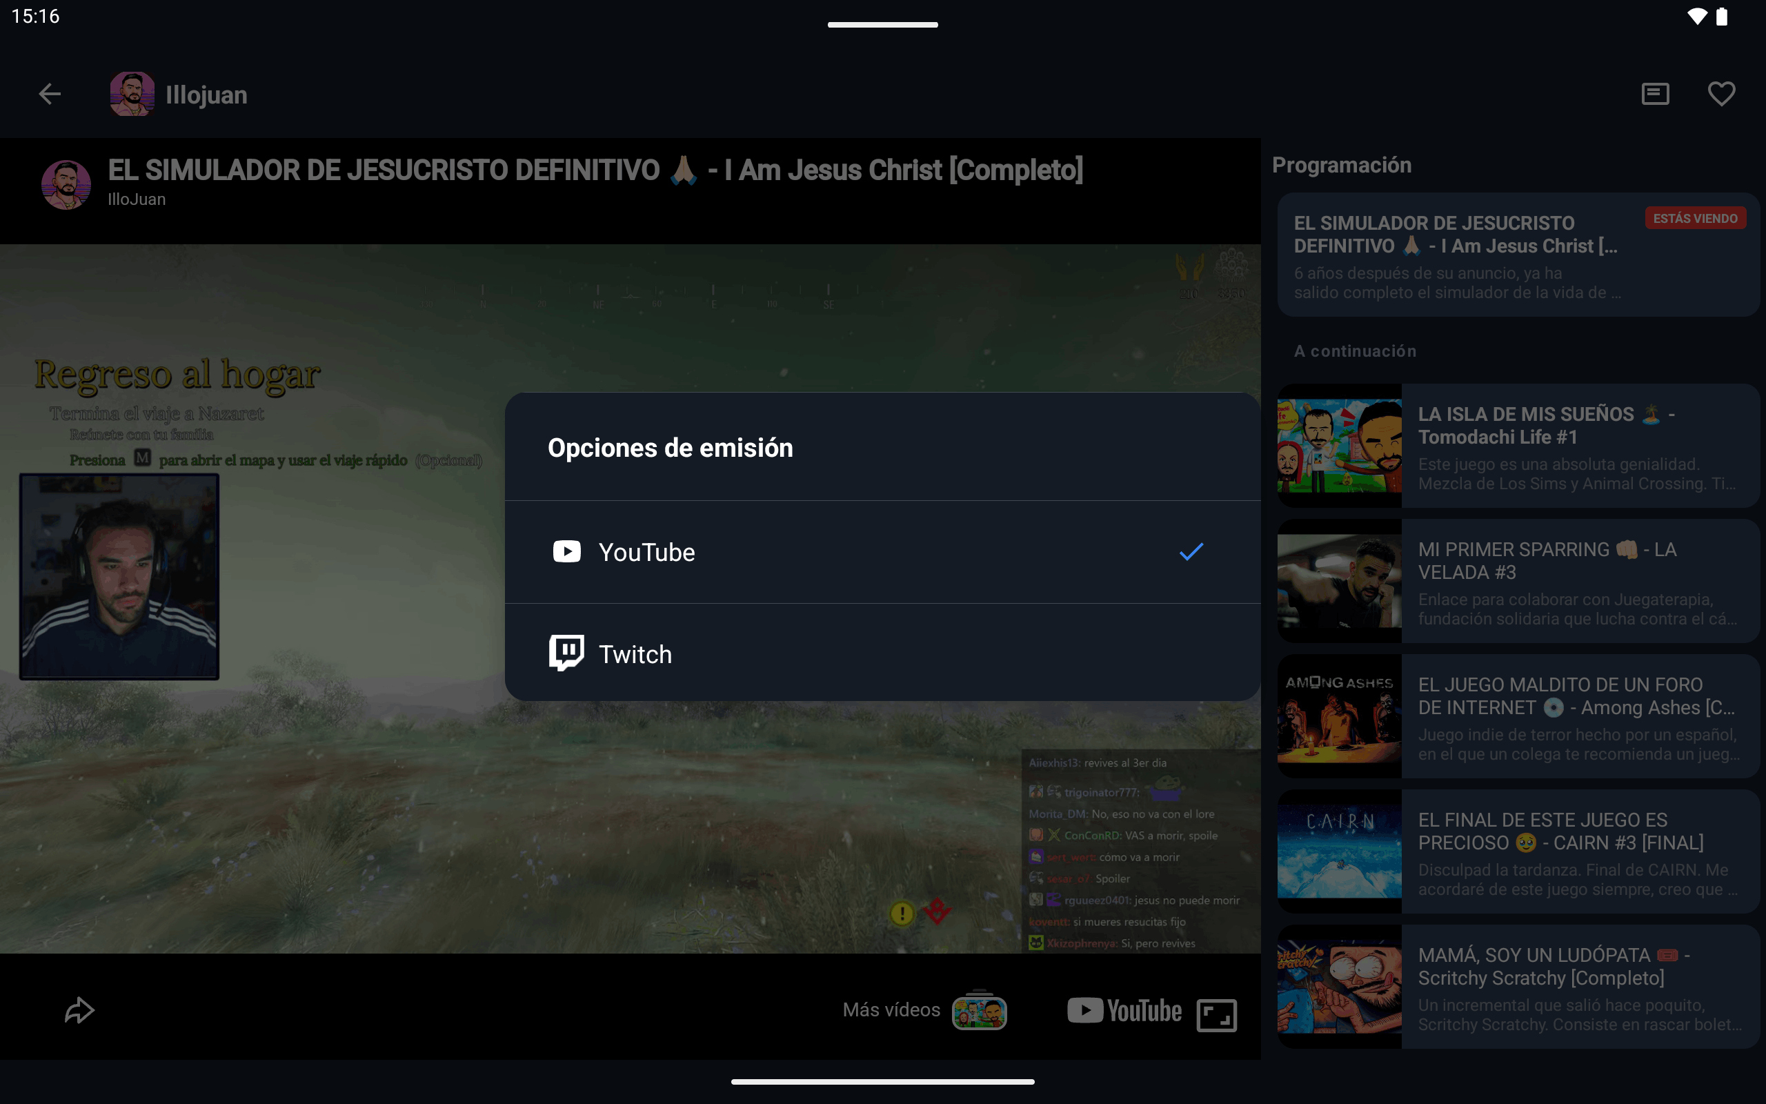1766x1104 pixels.
Task: Open Illojuan channel avatar in header
Action: click(x=132, y=95)
